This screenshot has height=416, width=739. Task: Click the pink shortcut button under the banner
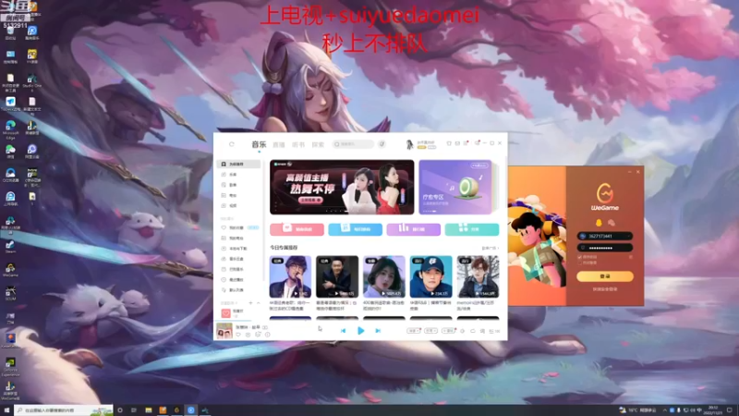pos(297,229)
